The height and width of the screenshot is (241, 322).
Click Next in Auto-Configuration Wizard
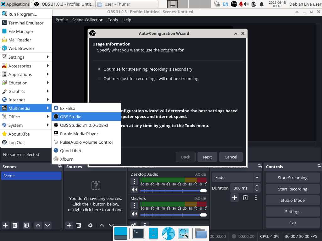pyautogui.click(x=207, y=157)
